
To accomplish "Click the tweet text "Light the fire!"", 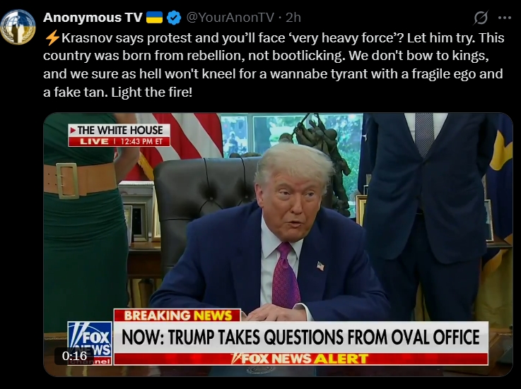I will pyautogui.click(x=152, y=92).
